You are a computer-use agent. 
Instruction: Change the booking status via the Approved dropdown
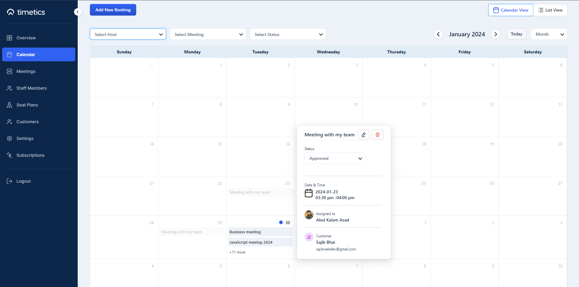pos(335,158)
